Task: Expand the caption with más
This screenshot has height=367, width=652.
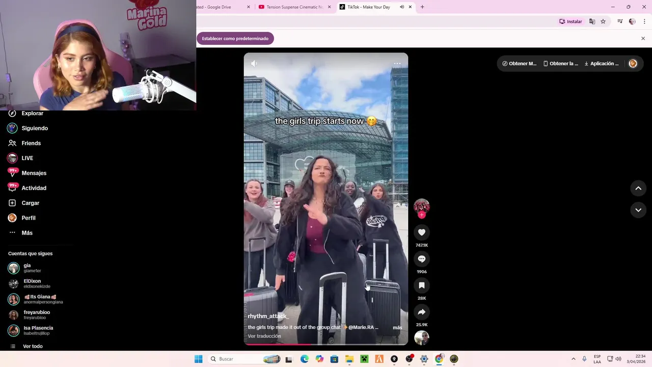Action: 397,328
